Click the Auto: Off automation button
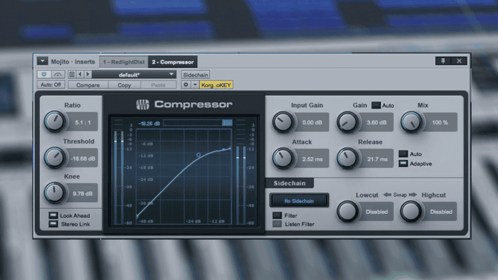The image size is (498, 280). 51,85
